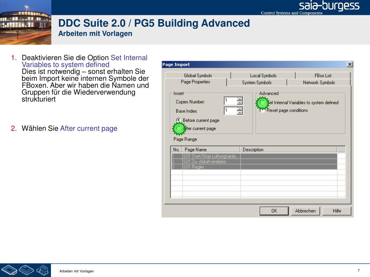Viewport: 370px width, 277px height.
Task: Open the FBox List tab
Action: click(x=323, y=75)
